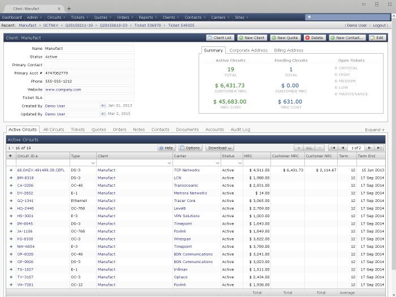Screen dimensions: 396x297
Task: Click the Help button in the grid toolbar
Action: [x=166, y=148]
